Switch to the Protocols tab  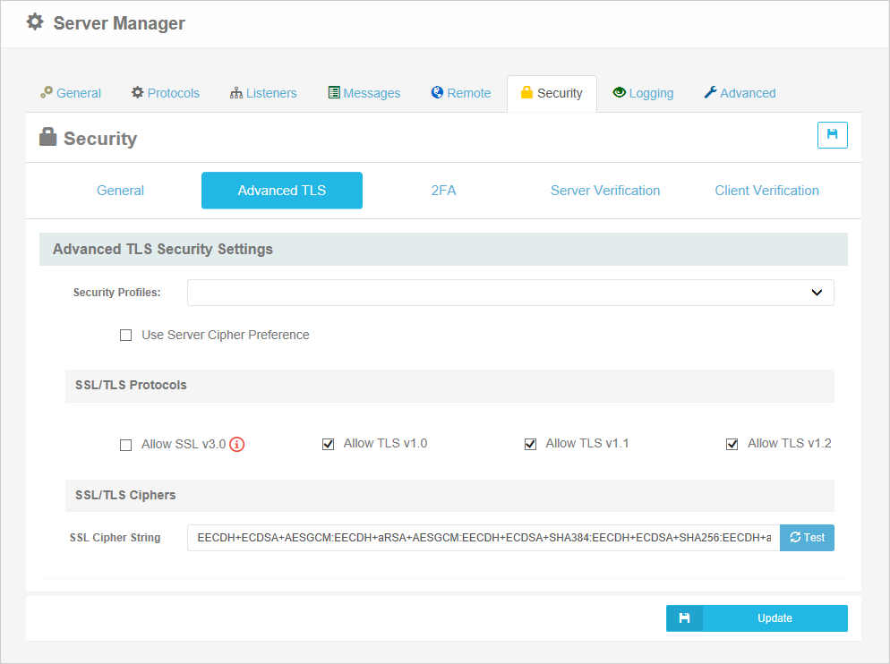pyautogui.click(x=165, y=93)
